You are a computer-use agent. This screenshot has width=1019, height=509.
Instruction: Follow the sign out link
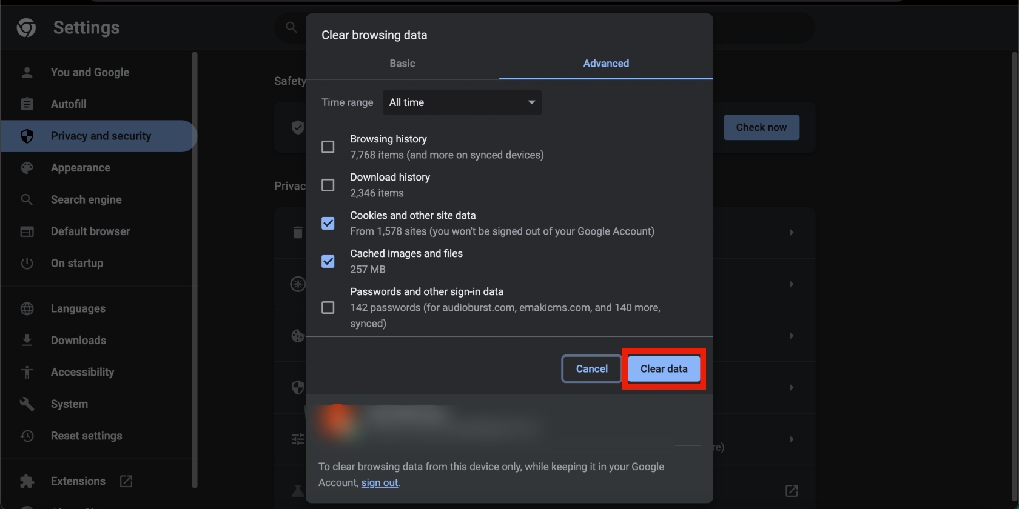380,483
